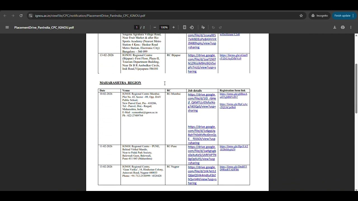
Task: Open second RC-Mumbai registration form link
Action: pos(234,106)
